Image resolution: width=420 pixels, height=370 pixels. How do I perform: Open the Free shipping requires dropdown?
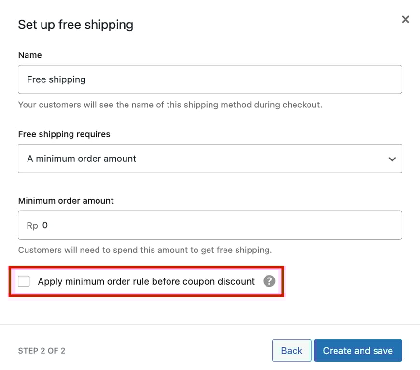[x=210, y=159]
